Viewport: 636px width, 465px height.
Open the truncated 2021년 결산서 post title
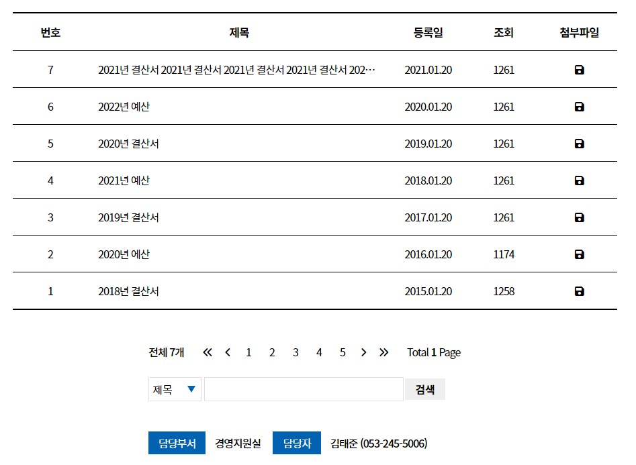[x=236, y=70]
